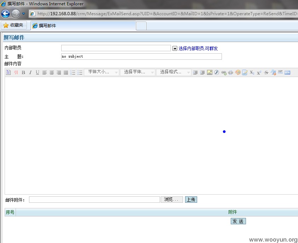The width and height of the screenshot is (298, 243).
Task: Increase indent icon in editor toolbar
Action: tap(195, 72)
